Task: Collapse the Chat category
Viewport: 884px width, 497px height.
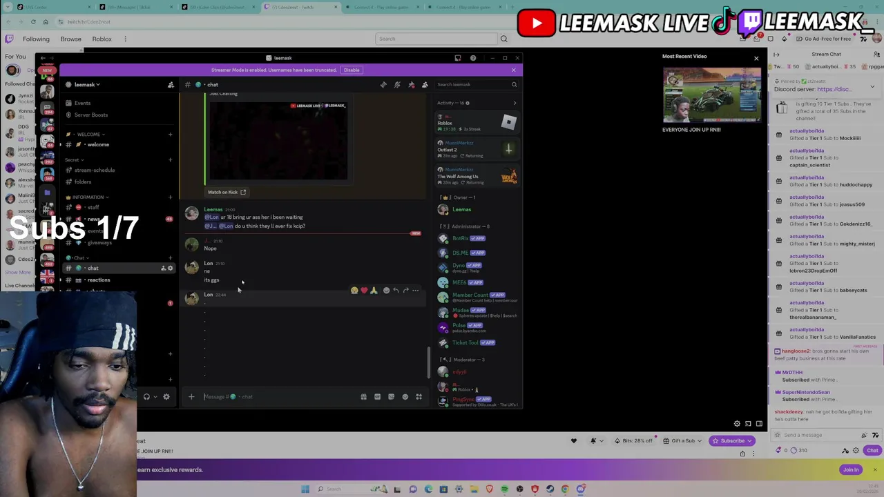Action: pyautogui.click(x=79, y=258)
